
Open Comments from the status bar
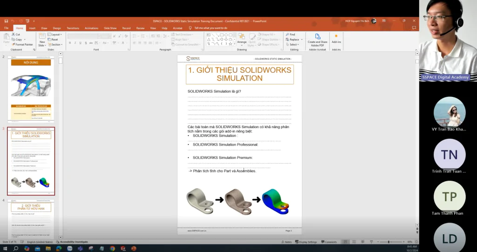point(329,242)
